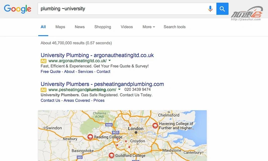The image size is (268, 161).
Task: Click the Reading College map marker
Action: 90,137
